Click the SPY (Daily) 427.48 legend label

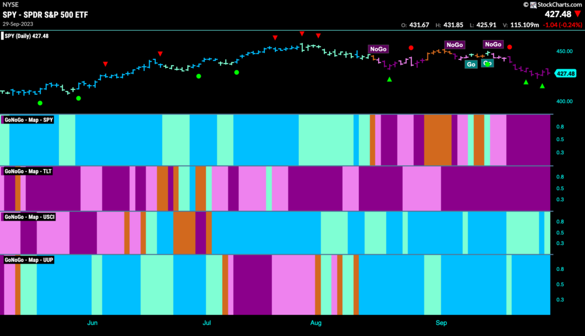25,36
